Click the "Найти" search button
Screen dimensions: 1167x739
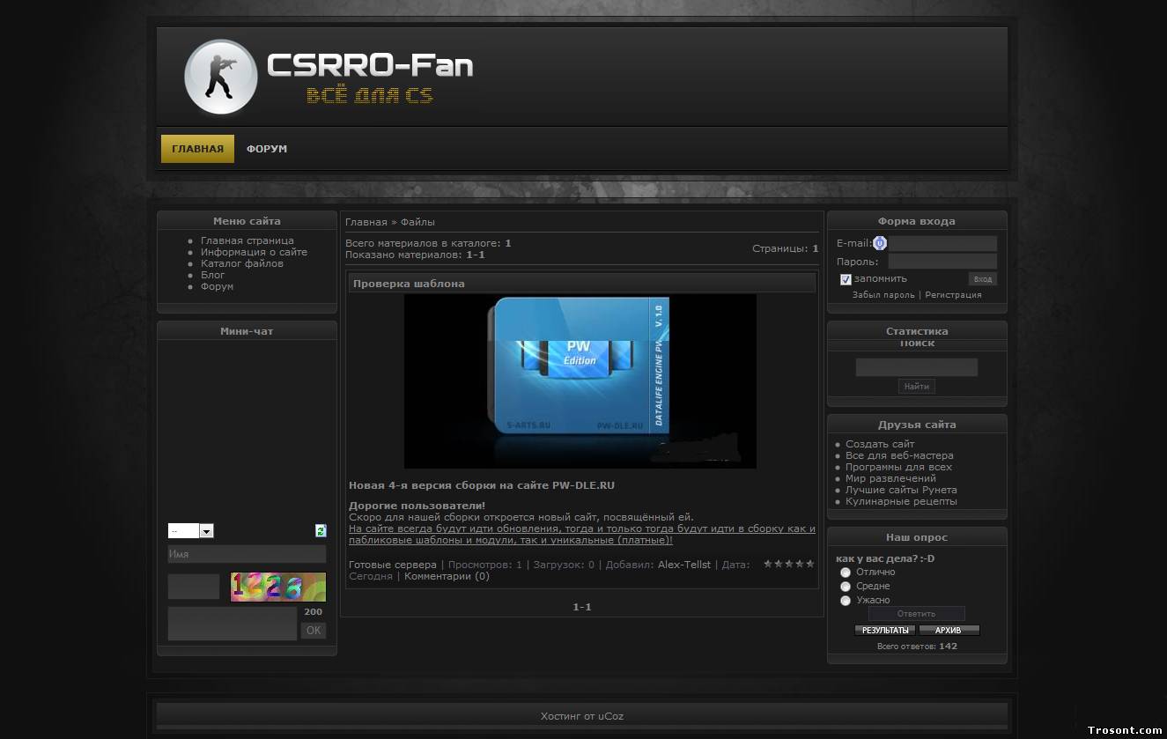(917, 386)
